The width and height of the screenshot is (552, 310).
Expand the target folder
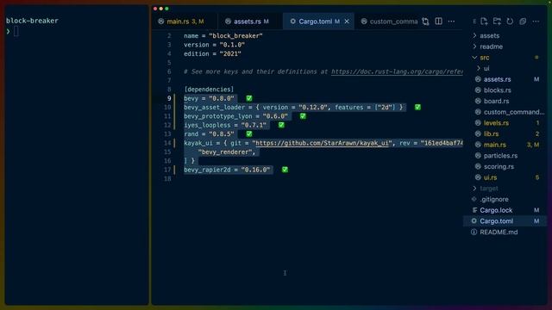point(489,188)
